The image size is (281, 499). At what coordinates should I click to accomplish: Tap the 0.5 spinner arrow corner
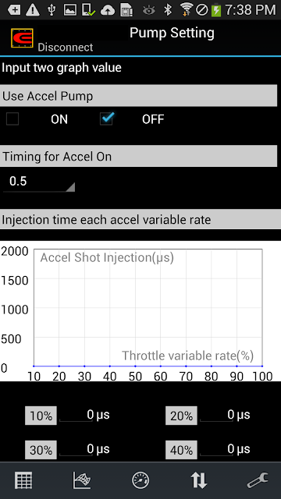(x=70, y=187)
